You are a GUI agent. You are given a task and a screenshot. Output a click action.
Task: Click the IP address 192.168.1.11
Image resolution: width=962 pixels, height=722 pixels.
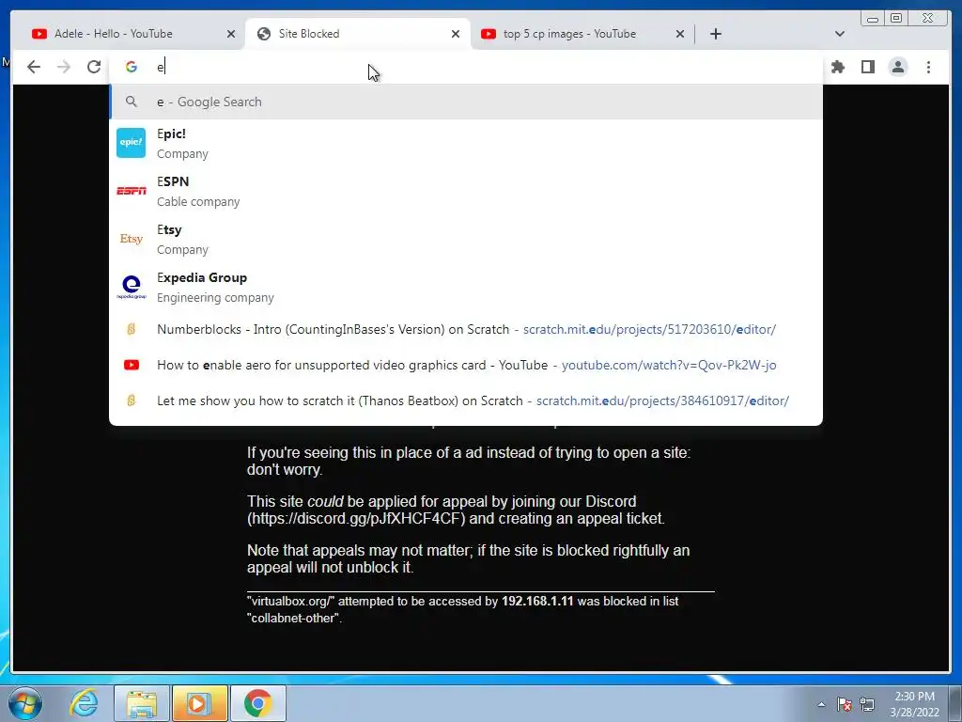pyautogui.click(x=537, y=601)
